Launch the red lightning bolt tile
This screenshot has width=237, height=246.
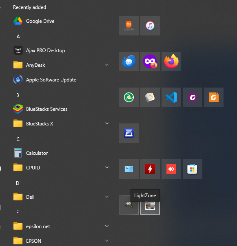pyautogui.click(x=150, y=169)
